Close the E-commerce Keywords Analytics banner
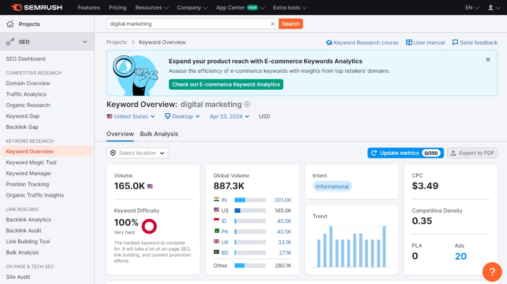This screenshot has width=507, height=284. pos(488,60)
